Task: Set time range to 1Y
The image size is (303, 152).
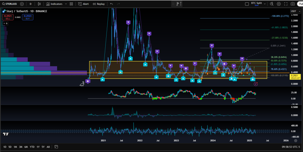Action: (x=38, y=147)
